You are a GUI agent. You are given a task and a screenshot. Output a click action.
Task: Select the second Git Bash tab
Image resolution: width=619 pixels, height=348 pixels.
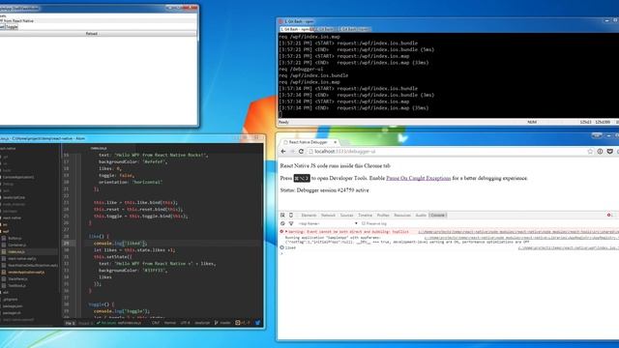point(325,29)
